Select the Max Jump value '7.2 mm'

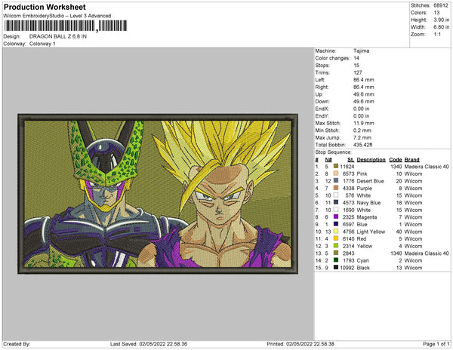362,137
